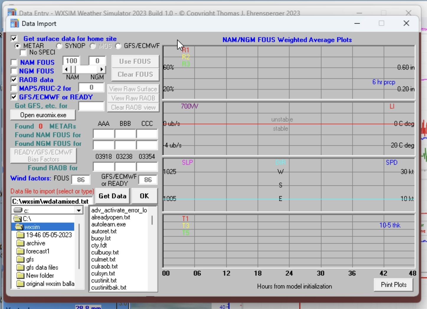The height and width of the screenshot is (309, 427).
Task: Select autoret.txt in file list
Action: pyautogui.click(x=104, y=231)
